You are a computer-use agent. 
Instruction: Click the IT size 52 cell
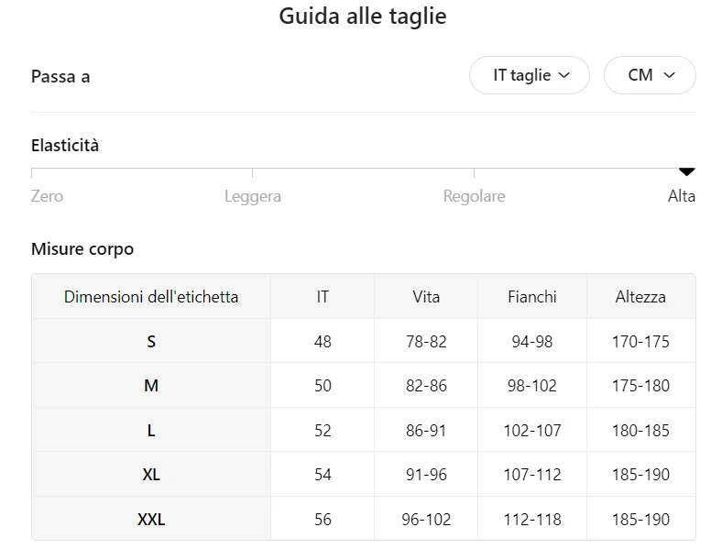tap(323, 431)
